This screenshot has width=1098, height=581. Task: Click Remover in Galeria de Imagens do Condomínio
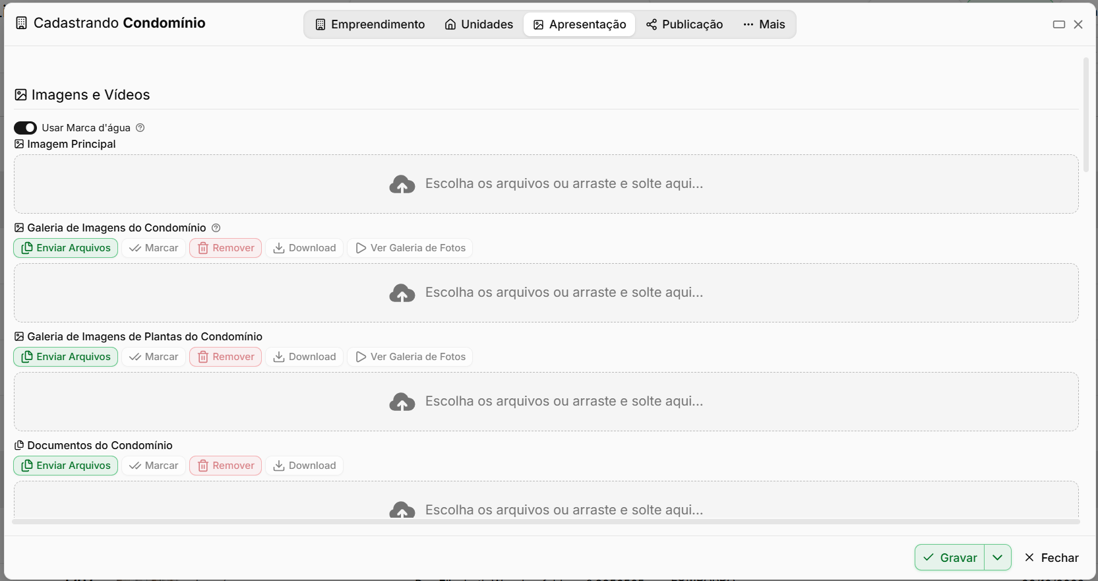[226, 248]
